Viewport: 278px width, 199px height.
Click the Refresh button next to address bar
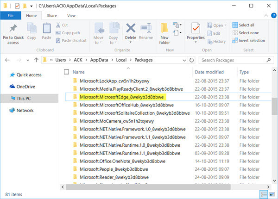point(191,60)
